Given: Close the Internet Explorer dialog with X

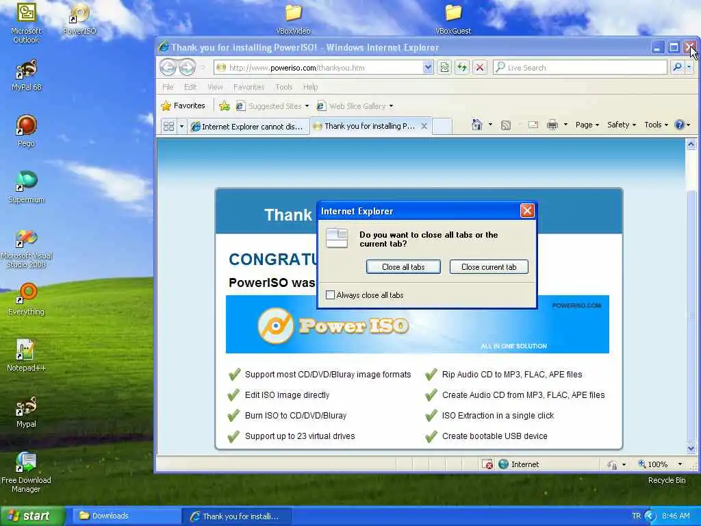Looking at the screenshot, I should click(527, 211).
